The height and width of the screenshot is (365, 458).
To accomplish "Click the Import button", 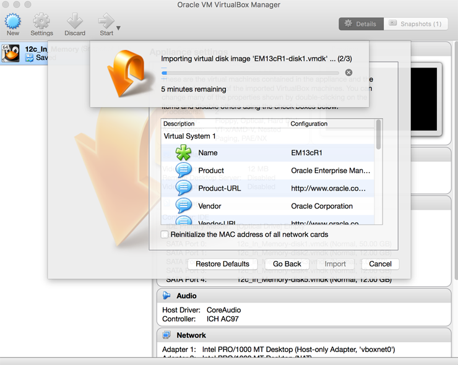I will (335, 264).
